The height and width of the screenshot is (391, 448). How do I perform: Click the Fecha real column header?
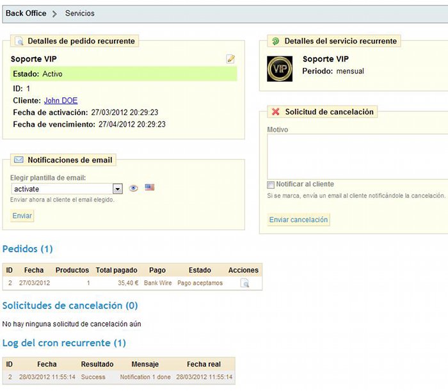coord(204,364)
